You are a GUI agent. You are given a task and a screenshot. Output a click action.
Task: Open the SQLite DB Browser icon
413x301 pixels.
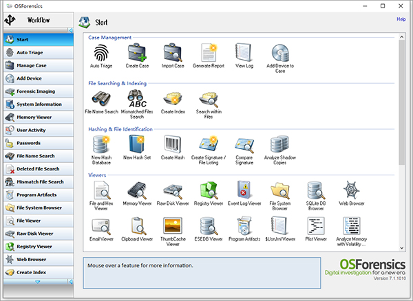point(316,190)
